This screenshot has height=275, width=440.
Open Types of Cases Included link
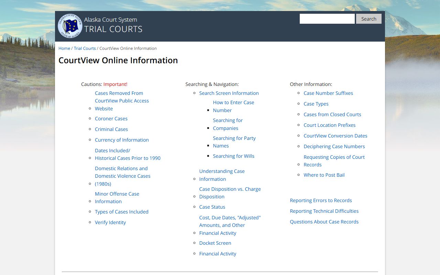tap(122, 212)
